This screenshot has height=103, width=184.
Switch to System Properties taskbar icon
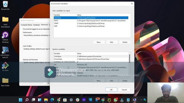(x=135, y=100)
